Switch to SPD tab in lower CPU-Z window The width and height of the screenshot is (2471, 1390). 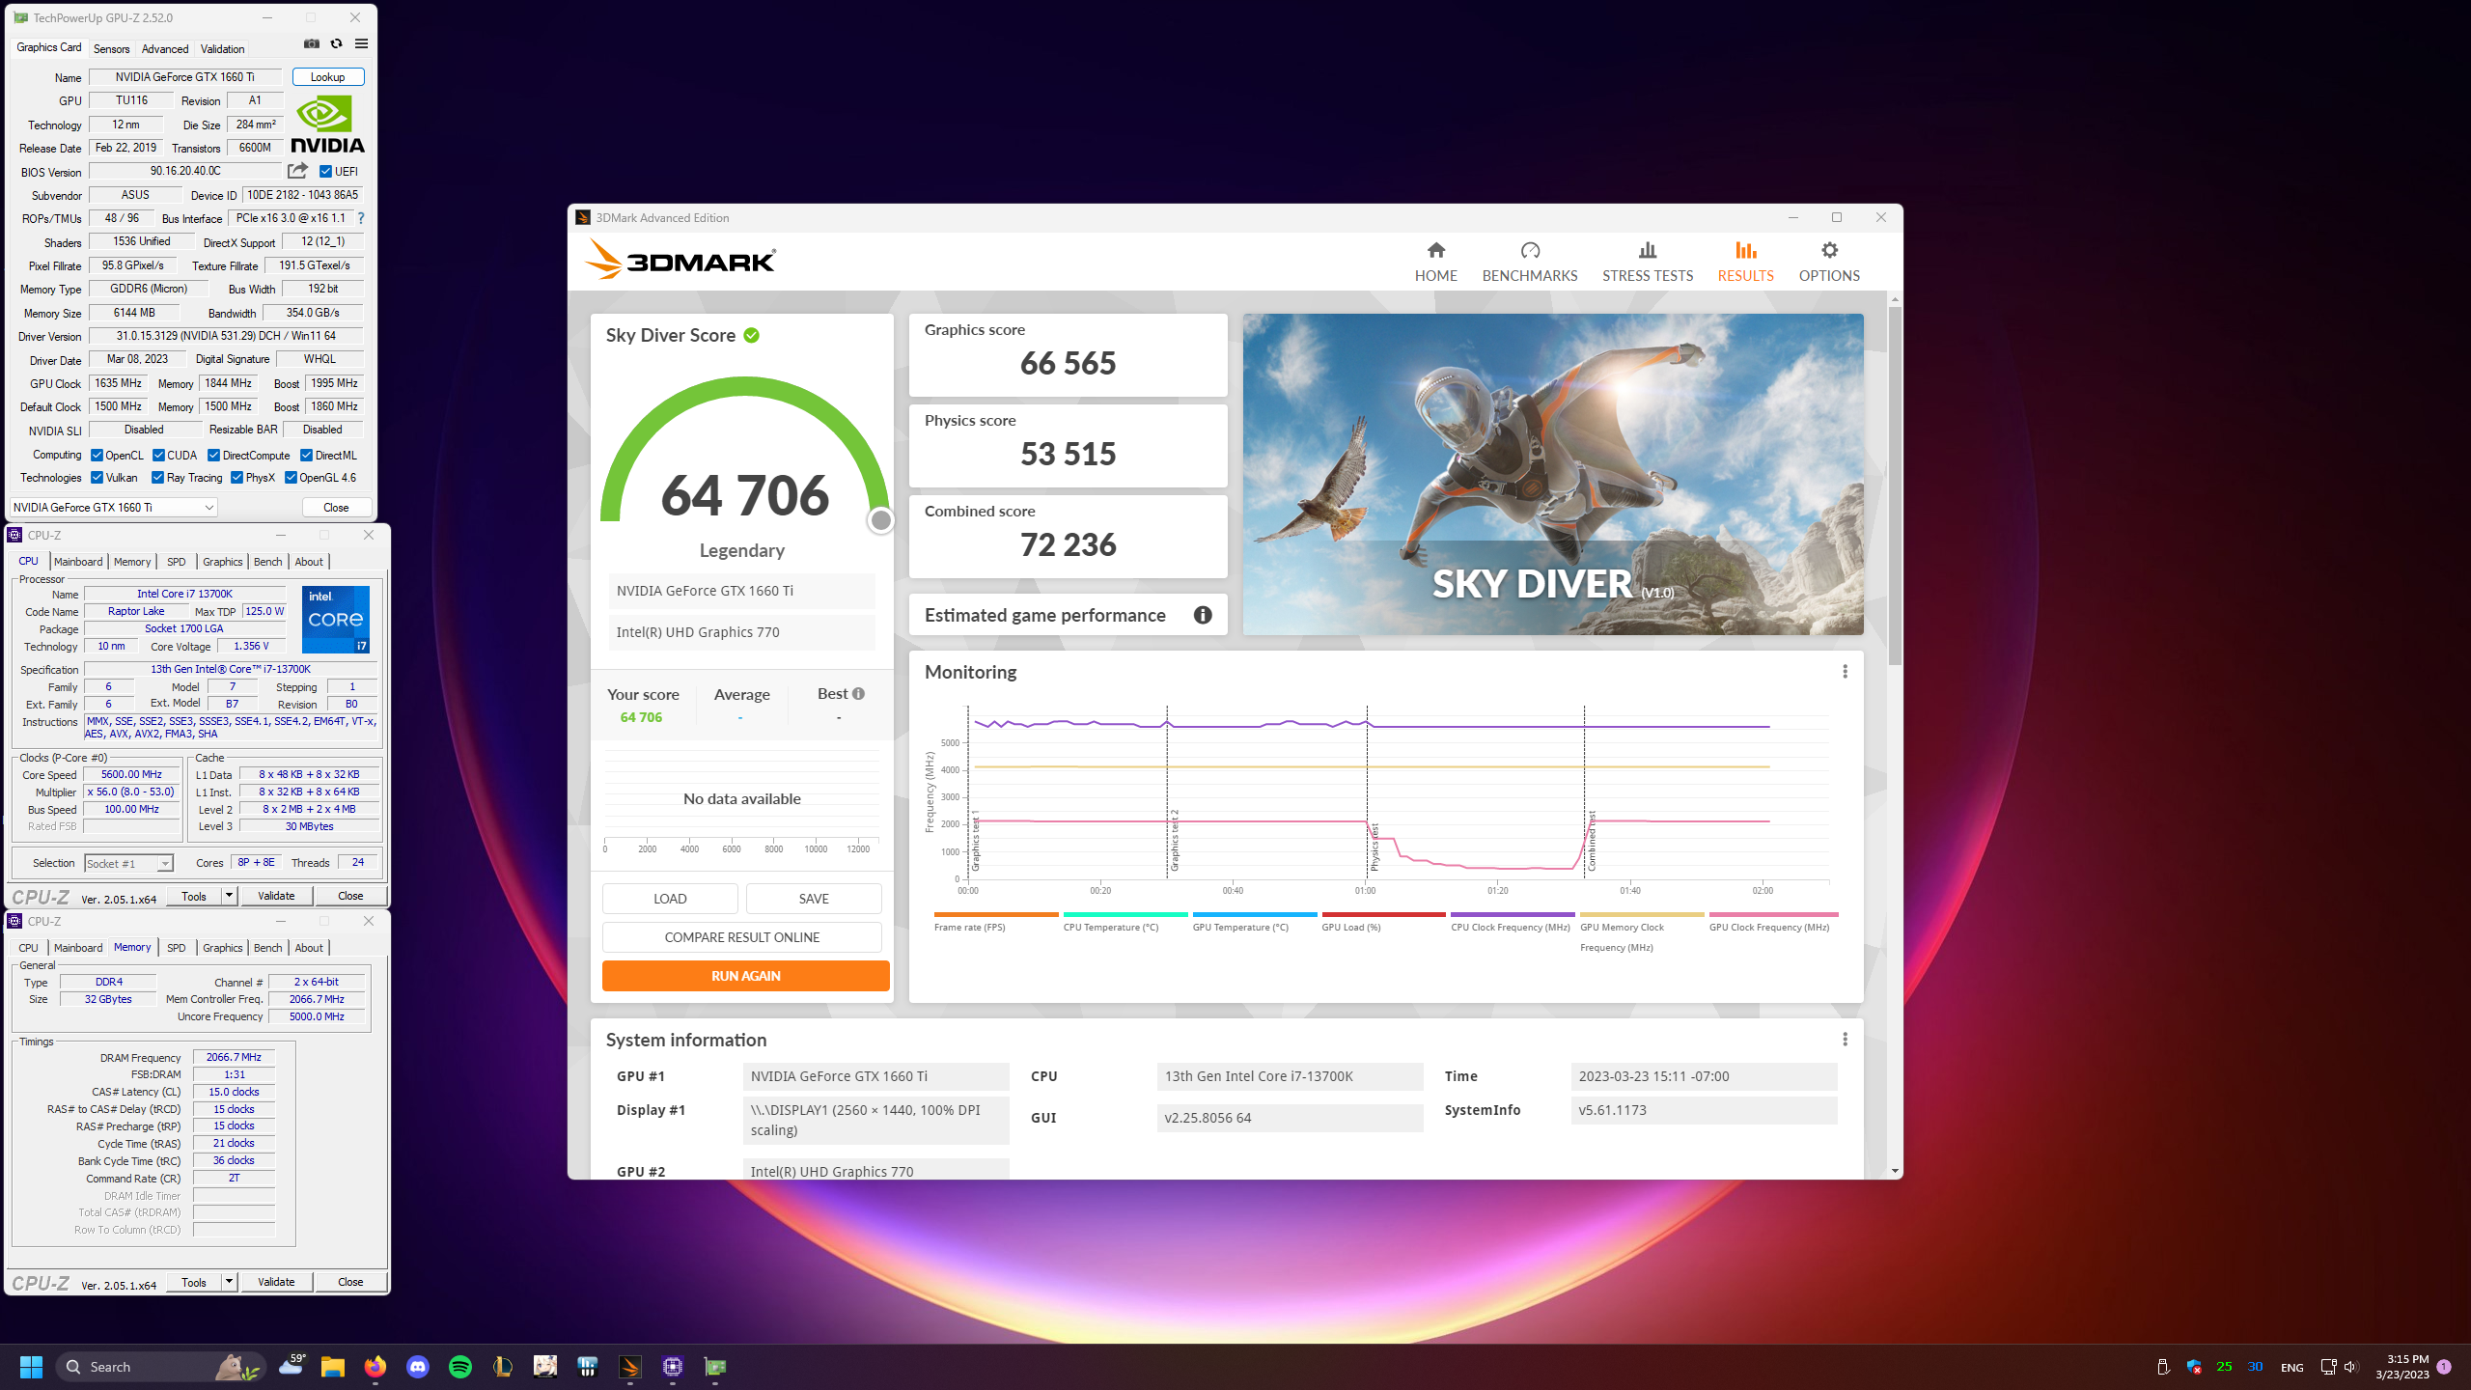(x=177, y=948)
